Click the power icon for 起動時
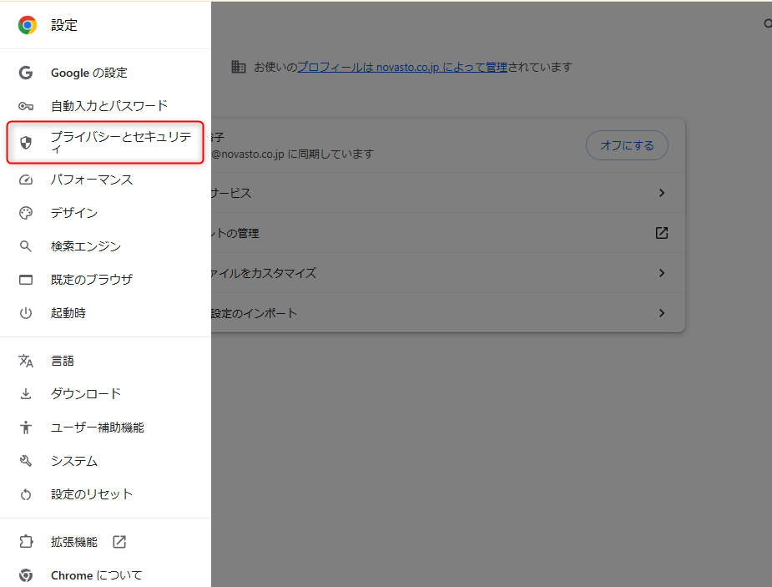Image resolution: width=772 pixels, height=587 pixels. coord(26,313)
